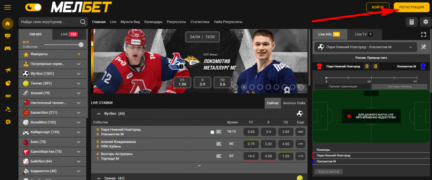Click the gamepad icon for Киберспорт
Image resolution: width=432 pixels, height=180 pixels.
point(26,132)
